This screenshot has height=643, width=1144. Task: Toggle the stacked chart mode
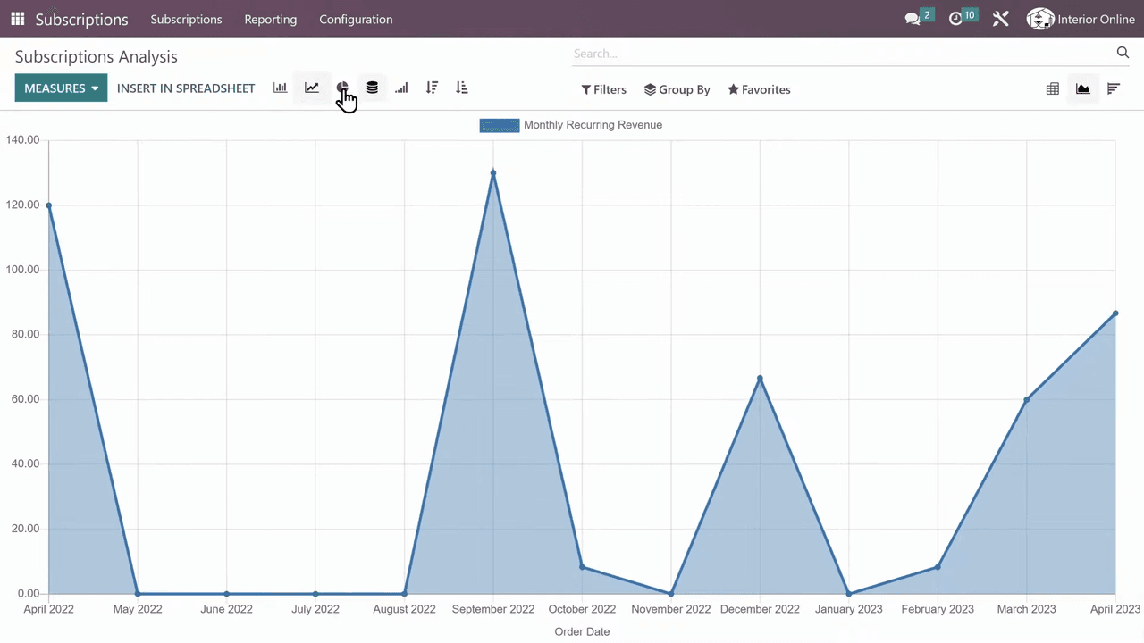tap(372, 88)
